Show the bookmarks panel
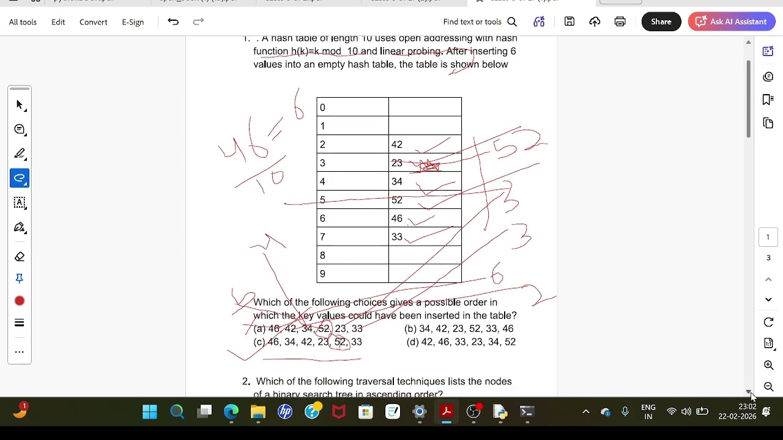The width and height of the screenshot is (783, 440). [x=768, y=100]
